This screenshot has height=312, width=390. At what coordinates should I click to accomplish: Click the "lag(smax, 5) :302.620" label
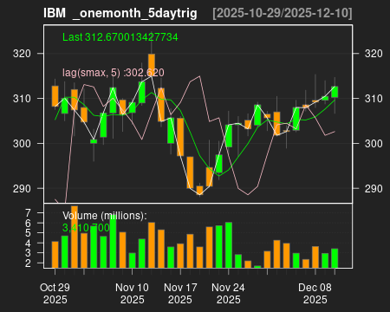[114, 73]
